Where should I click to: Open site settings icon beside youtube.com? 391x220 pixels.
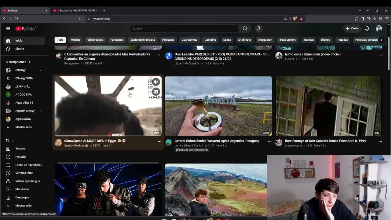pos(89,19)
